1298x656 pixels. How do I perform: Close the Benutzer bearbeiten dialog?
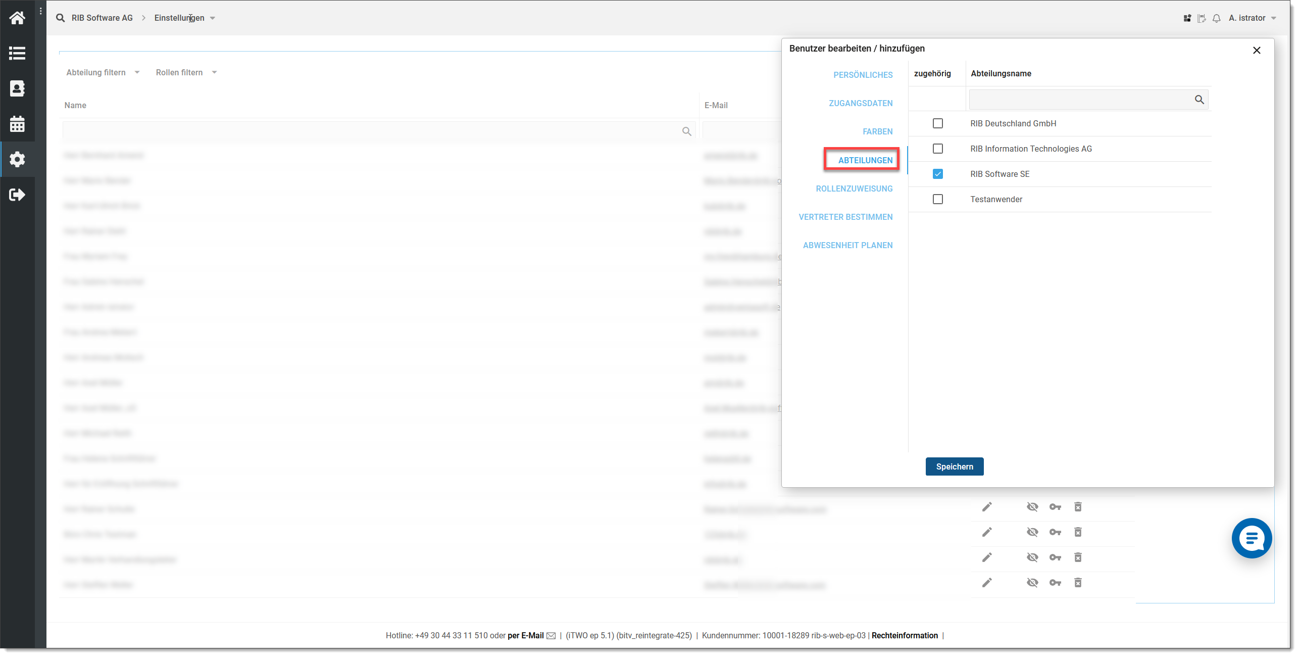pos(1257,50)
